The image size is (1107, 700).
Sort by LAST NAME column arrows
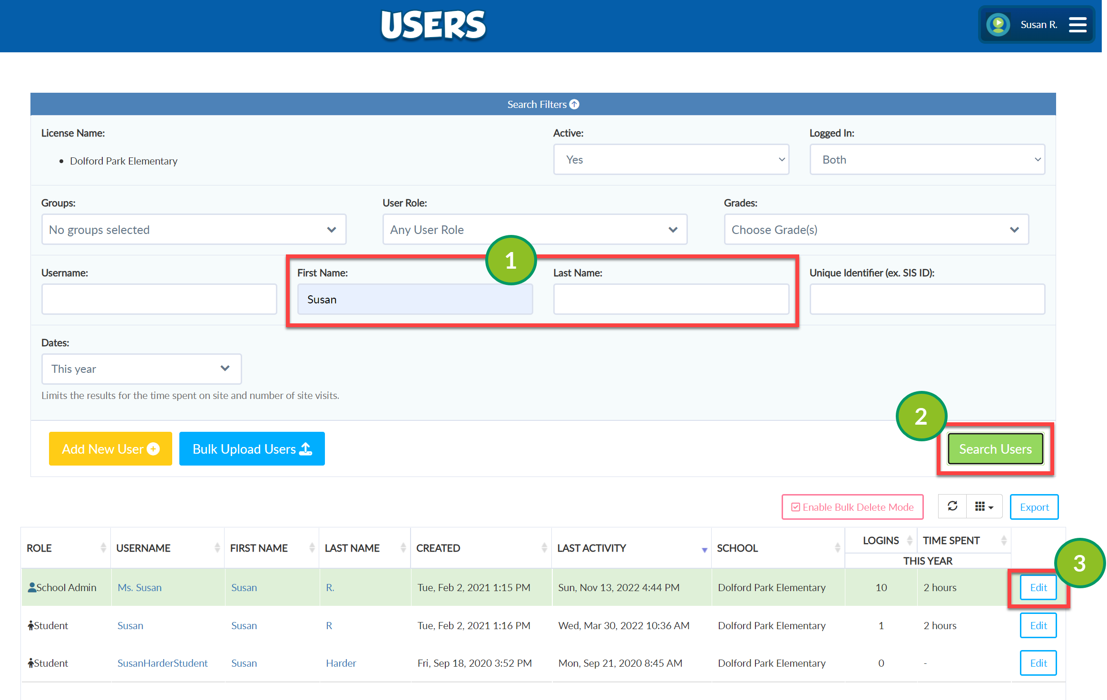403,548
